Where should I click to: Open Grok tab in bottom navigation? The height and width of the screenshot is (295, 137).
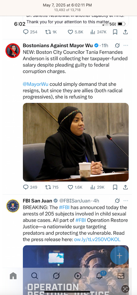click(56, 276)
